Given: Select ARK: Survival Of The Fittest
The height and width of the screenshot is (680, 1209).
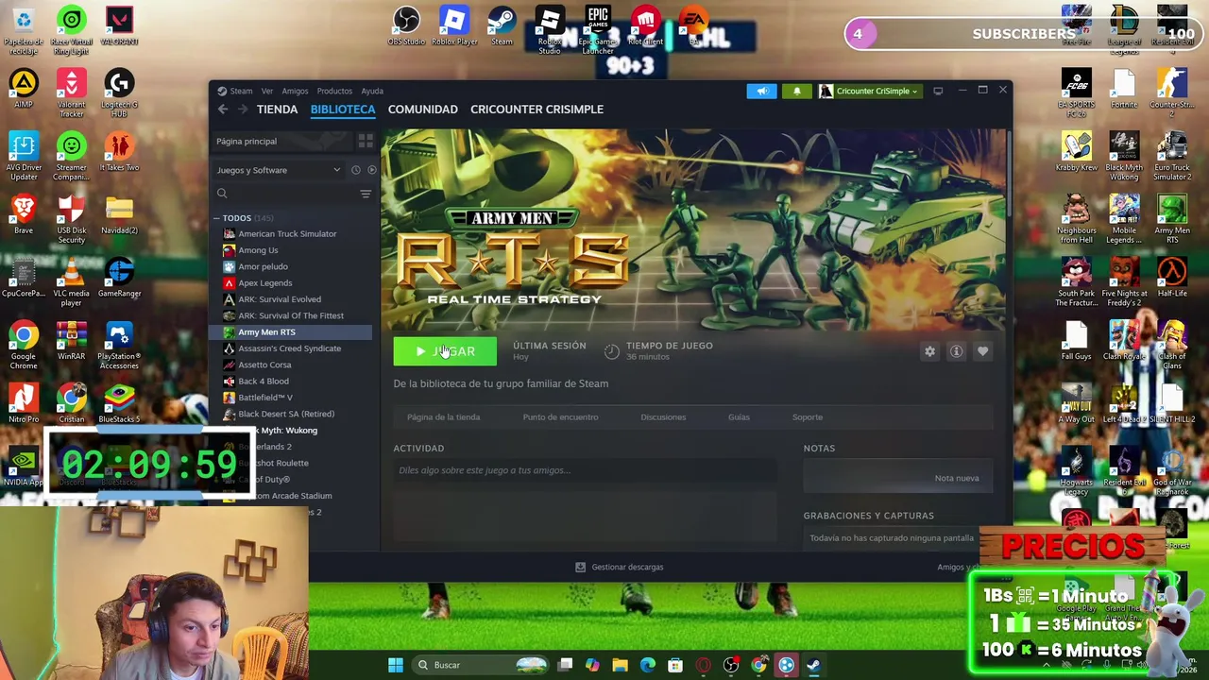Looking at the screenshot, I should (x=291, y=315).
